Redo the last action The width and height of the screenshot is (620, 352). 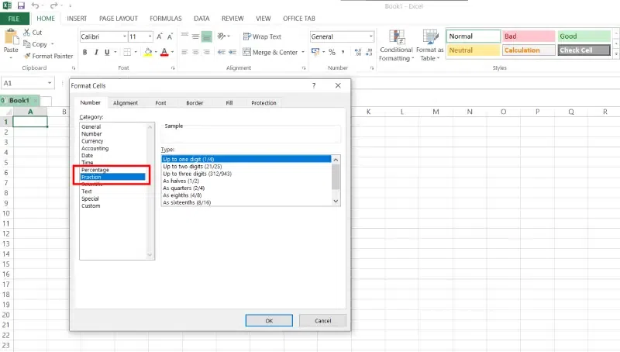(x=53, y=5)
